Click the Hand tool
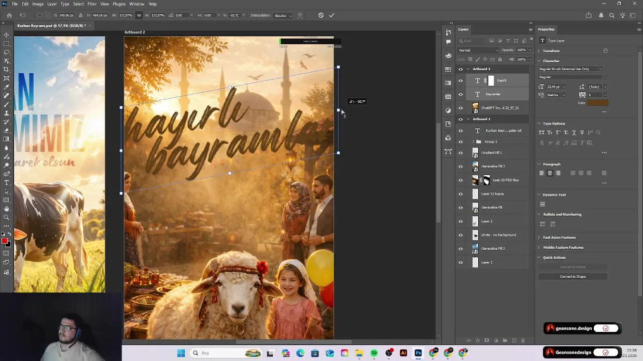643x361 pixels. [7, 209]
